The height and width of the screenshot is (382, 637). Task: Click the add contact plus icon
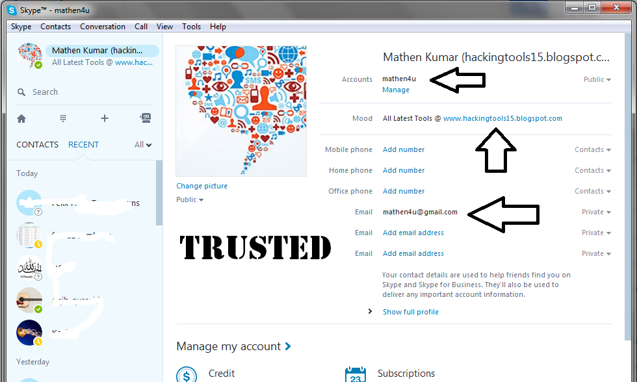click(105, 118)
